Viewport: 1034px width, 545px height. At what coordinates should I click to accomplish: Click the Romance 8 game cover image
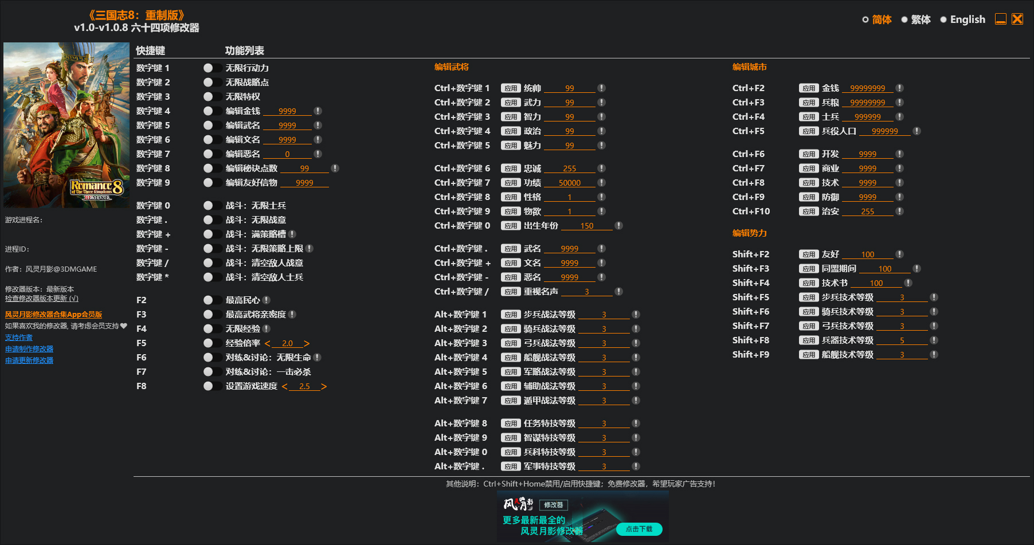pos(66,125)
